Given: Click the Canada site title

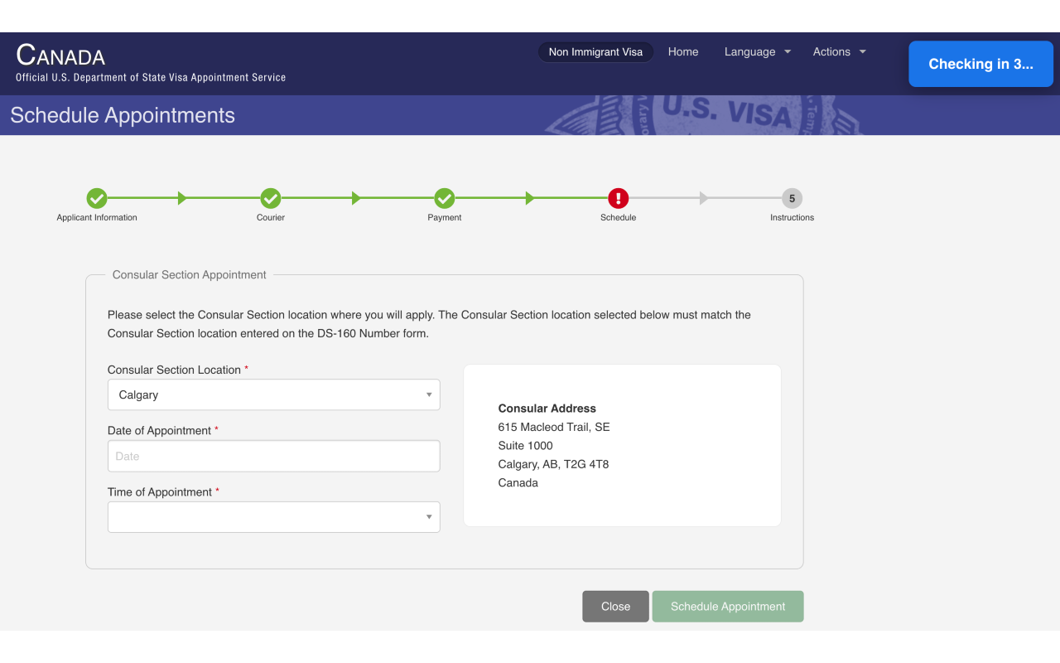Looking at the screenshot, I should point(60,56).
